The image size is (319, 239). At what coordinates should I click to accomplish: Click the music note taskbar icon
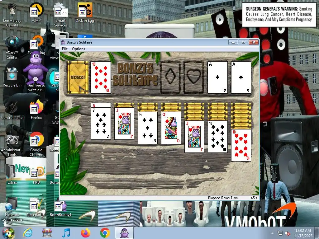tap(66, 233)
